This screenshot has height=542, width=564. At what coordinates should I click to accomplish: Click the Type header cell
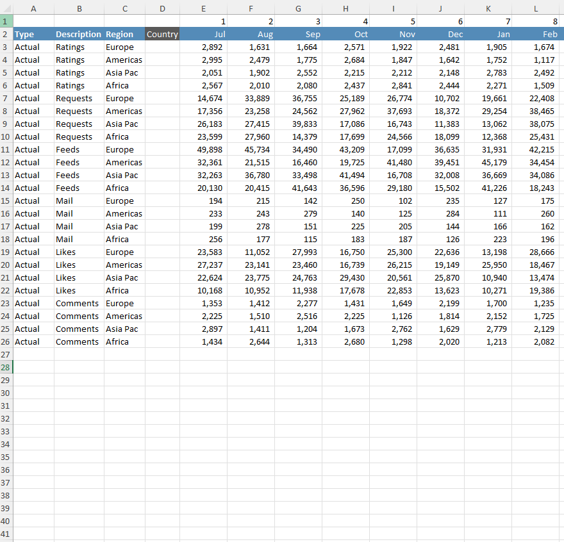click(x=33, y=34)
